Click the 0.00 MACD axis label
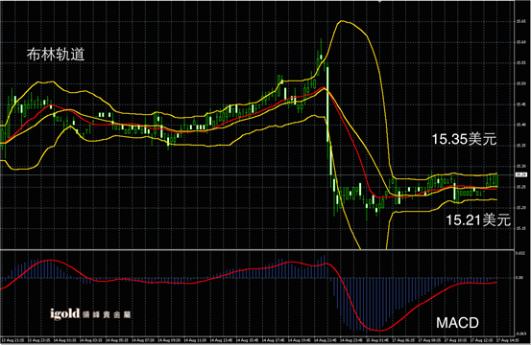This screenshot has height=345, width=531. pyautogui.click(x=519, y=278)
